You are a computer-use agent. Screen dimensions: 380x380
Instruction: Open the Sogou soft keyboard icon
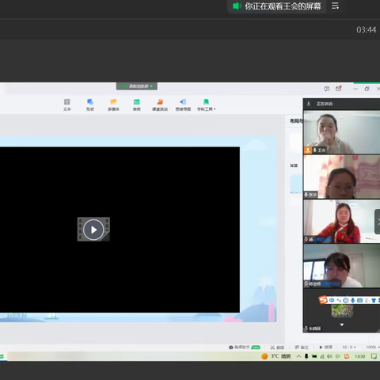[x=359, y=300]
